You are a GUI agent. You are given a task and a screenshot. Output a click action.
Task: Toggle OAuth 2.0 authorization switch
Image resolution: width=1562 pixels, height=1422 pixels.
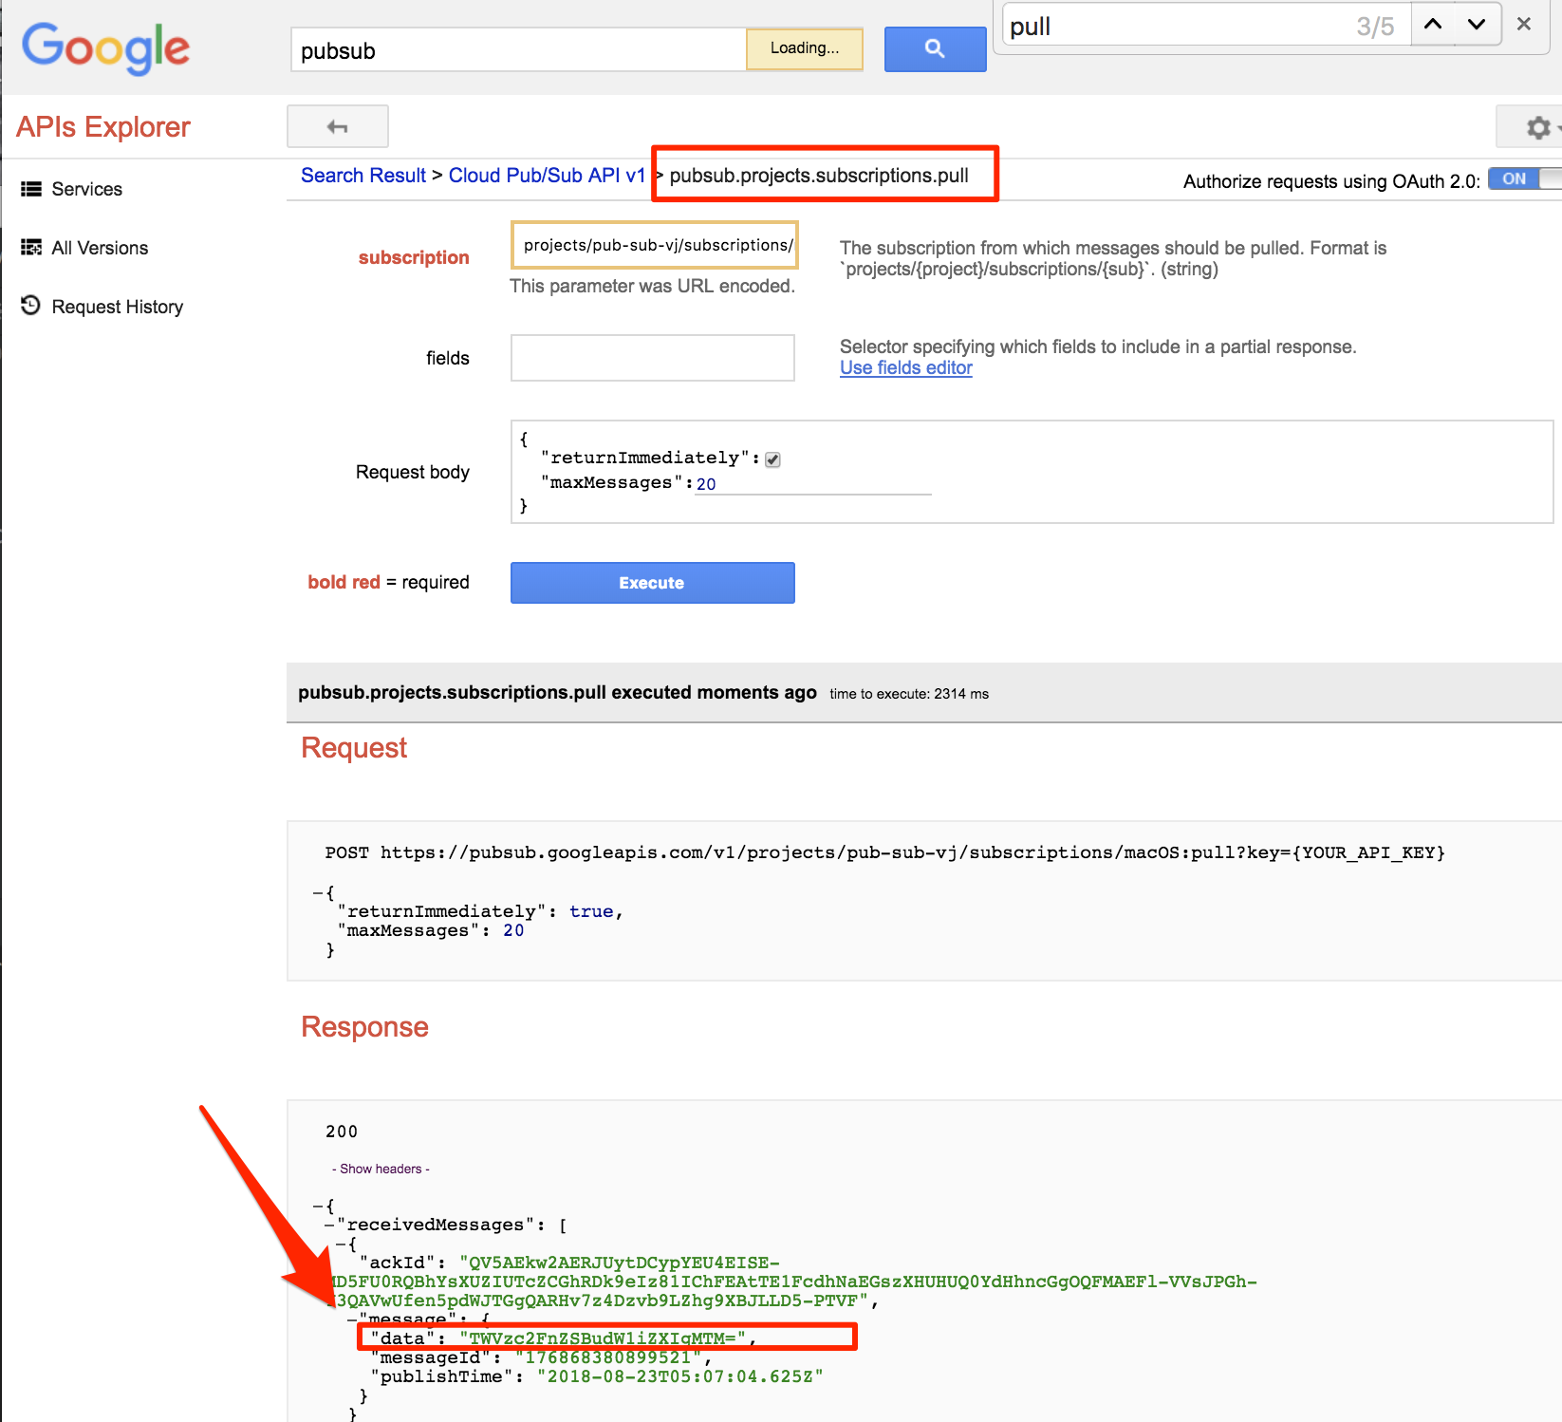click(1524, 179)
